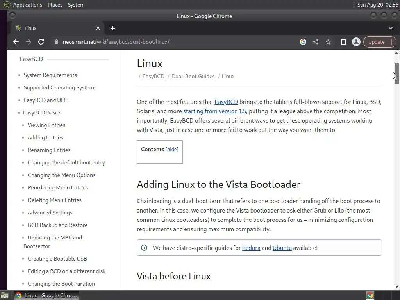This screenshot has width=400, height=300.
Task: Hide the Contents table
Action: (172, 149)
